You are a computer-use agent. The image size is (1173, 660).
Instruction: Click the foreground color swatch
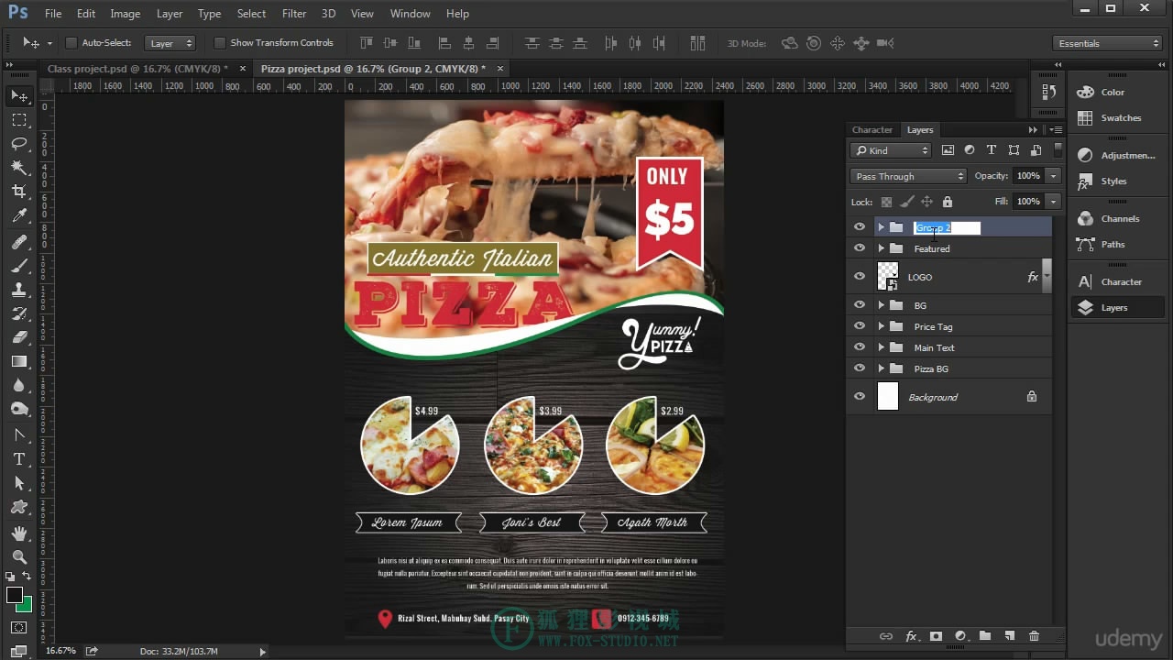[x=14, y=596]
